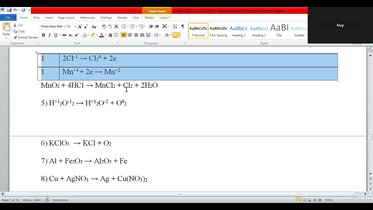
Task: Activate the Format Painter
Action: [x=25, y=37]
